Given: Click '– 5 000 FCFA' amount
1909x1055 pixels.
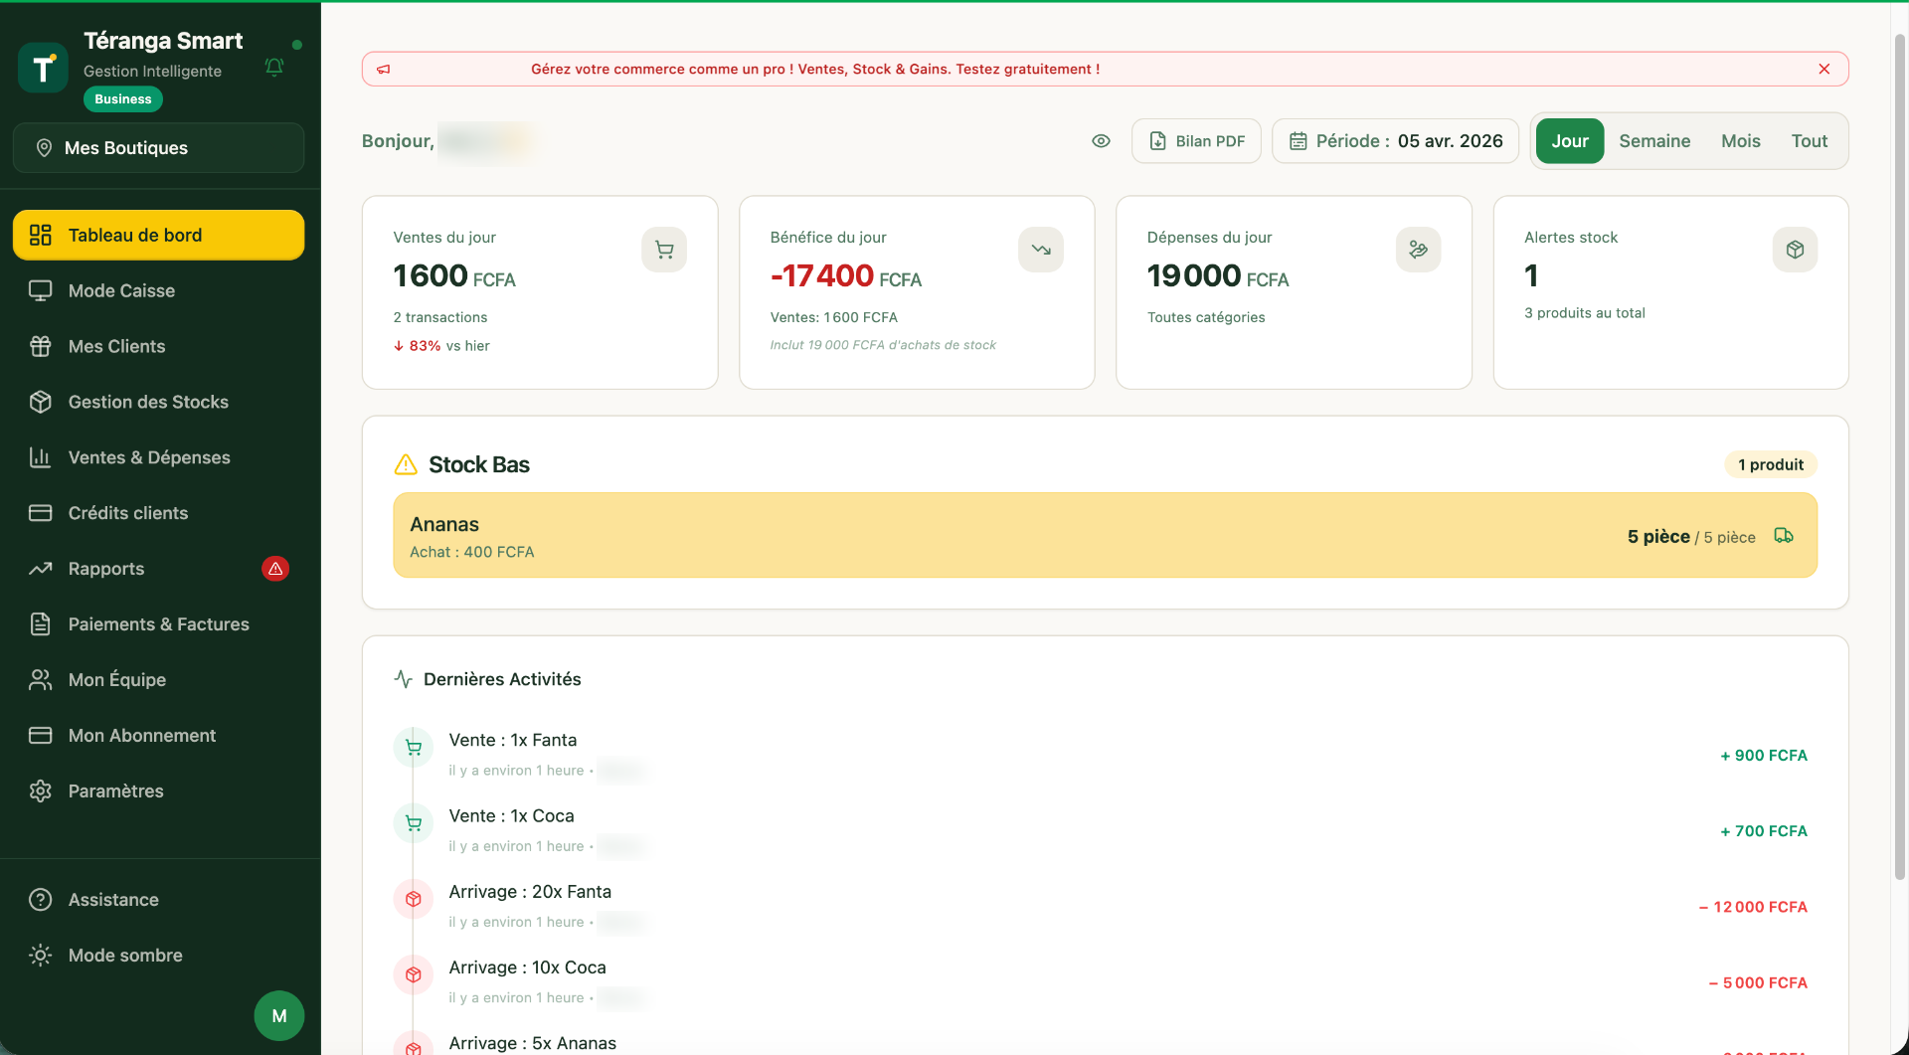Looking at the screenshot, I should coord(1758,982).
